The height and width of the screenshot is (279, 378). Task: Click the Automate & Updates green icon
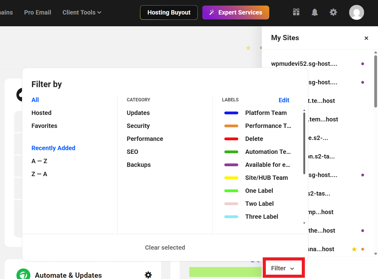23,275
